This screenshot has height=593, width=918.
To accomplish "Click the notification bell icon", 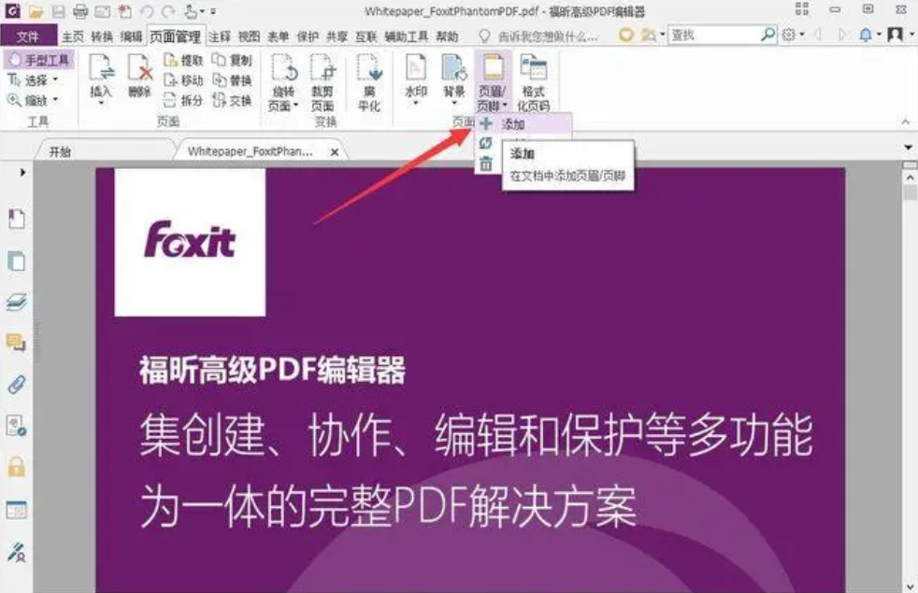I will (866, 35).
